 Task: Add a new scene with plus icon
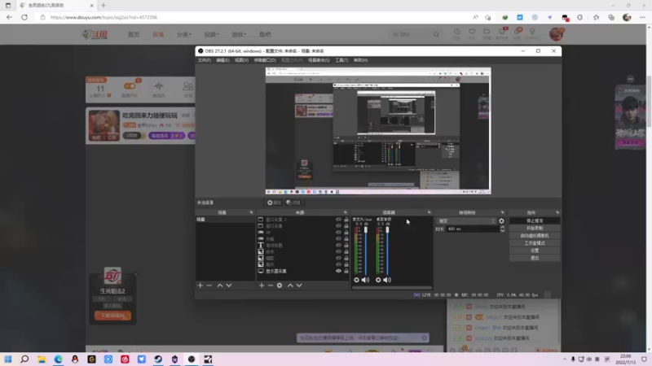[200, 285]
